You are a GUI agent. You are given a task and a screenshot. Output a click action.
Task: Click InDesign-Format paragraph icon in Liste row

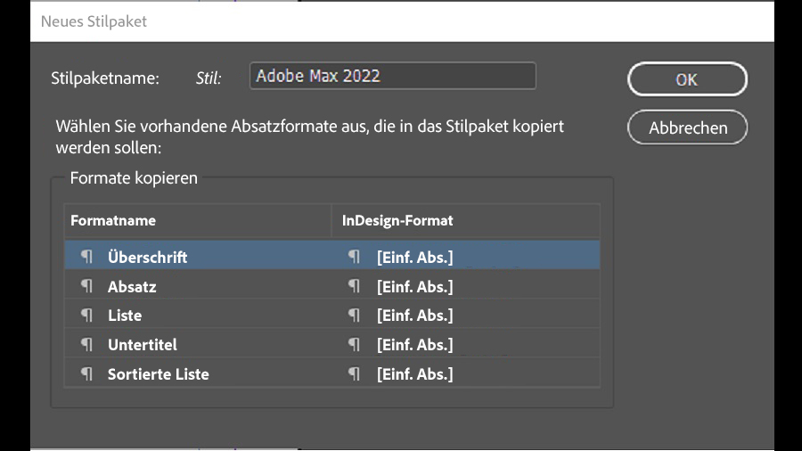[355, 316]
